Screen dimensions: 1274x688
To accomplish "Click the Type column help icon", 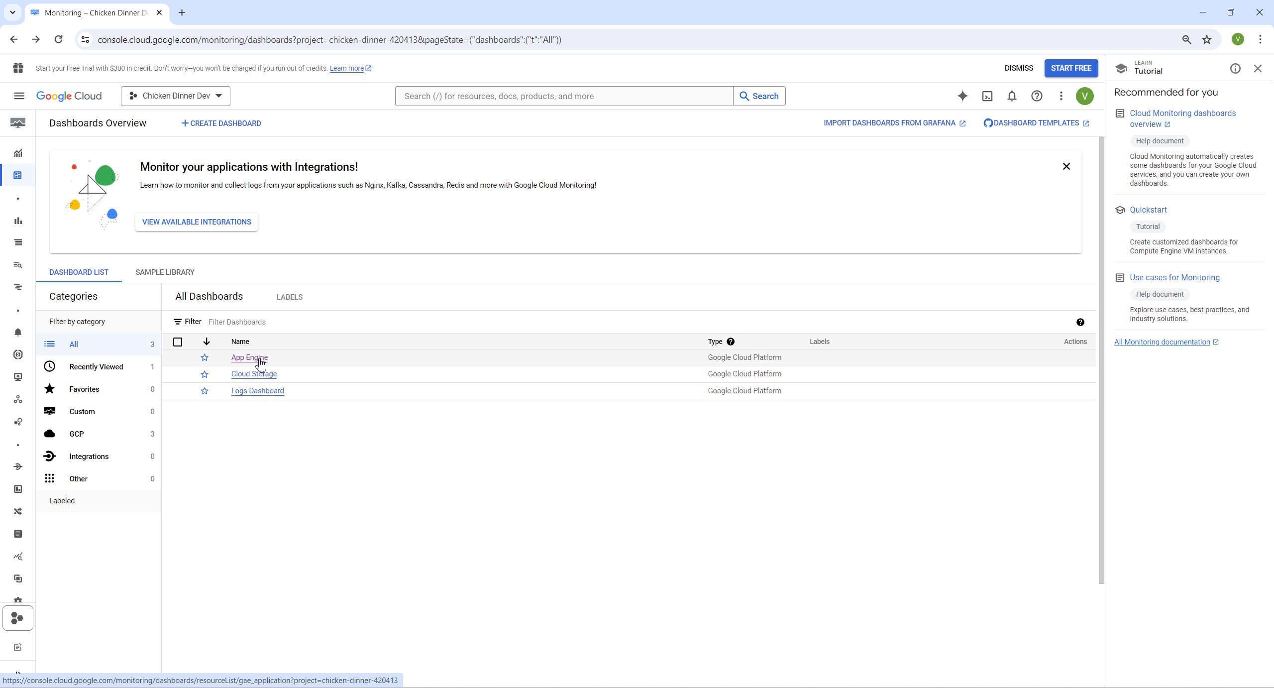I will 731,342.
